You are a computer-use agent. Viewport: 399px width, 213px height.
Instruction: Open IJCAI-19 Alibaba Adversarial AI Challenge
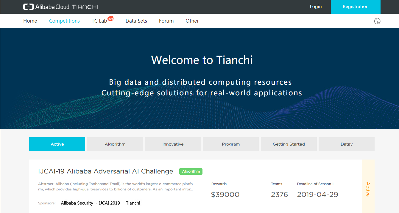106,171
